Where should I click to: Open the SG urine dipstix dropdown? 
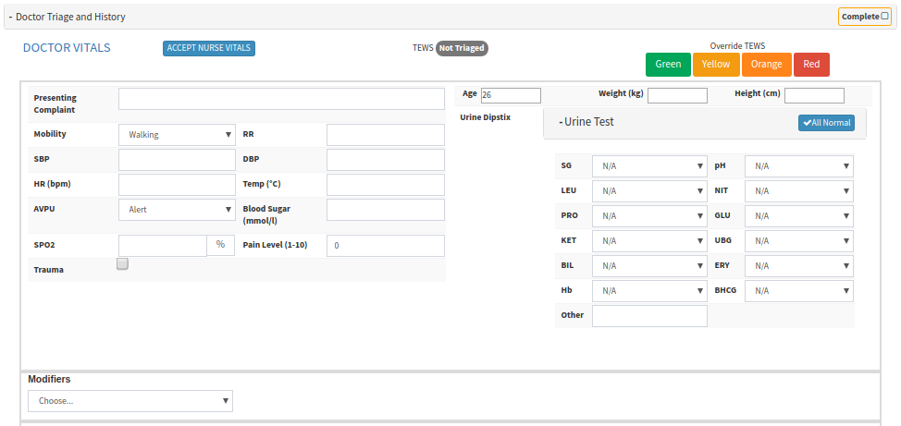[649, 167]
